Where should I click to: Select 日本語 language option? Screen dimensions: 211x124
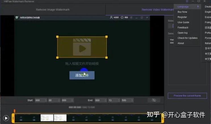point(208,28)
